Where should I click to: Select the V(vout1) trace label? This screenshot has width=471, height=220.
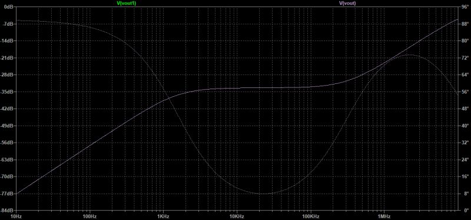[126, 3]
